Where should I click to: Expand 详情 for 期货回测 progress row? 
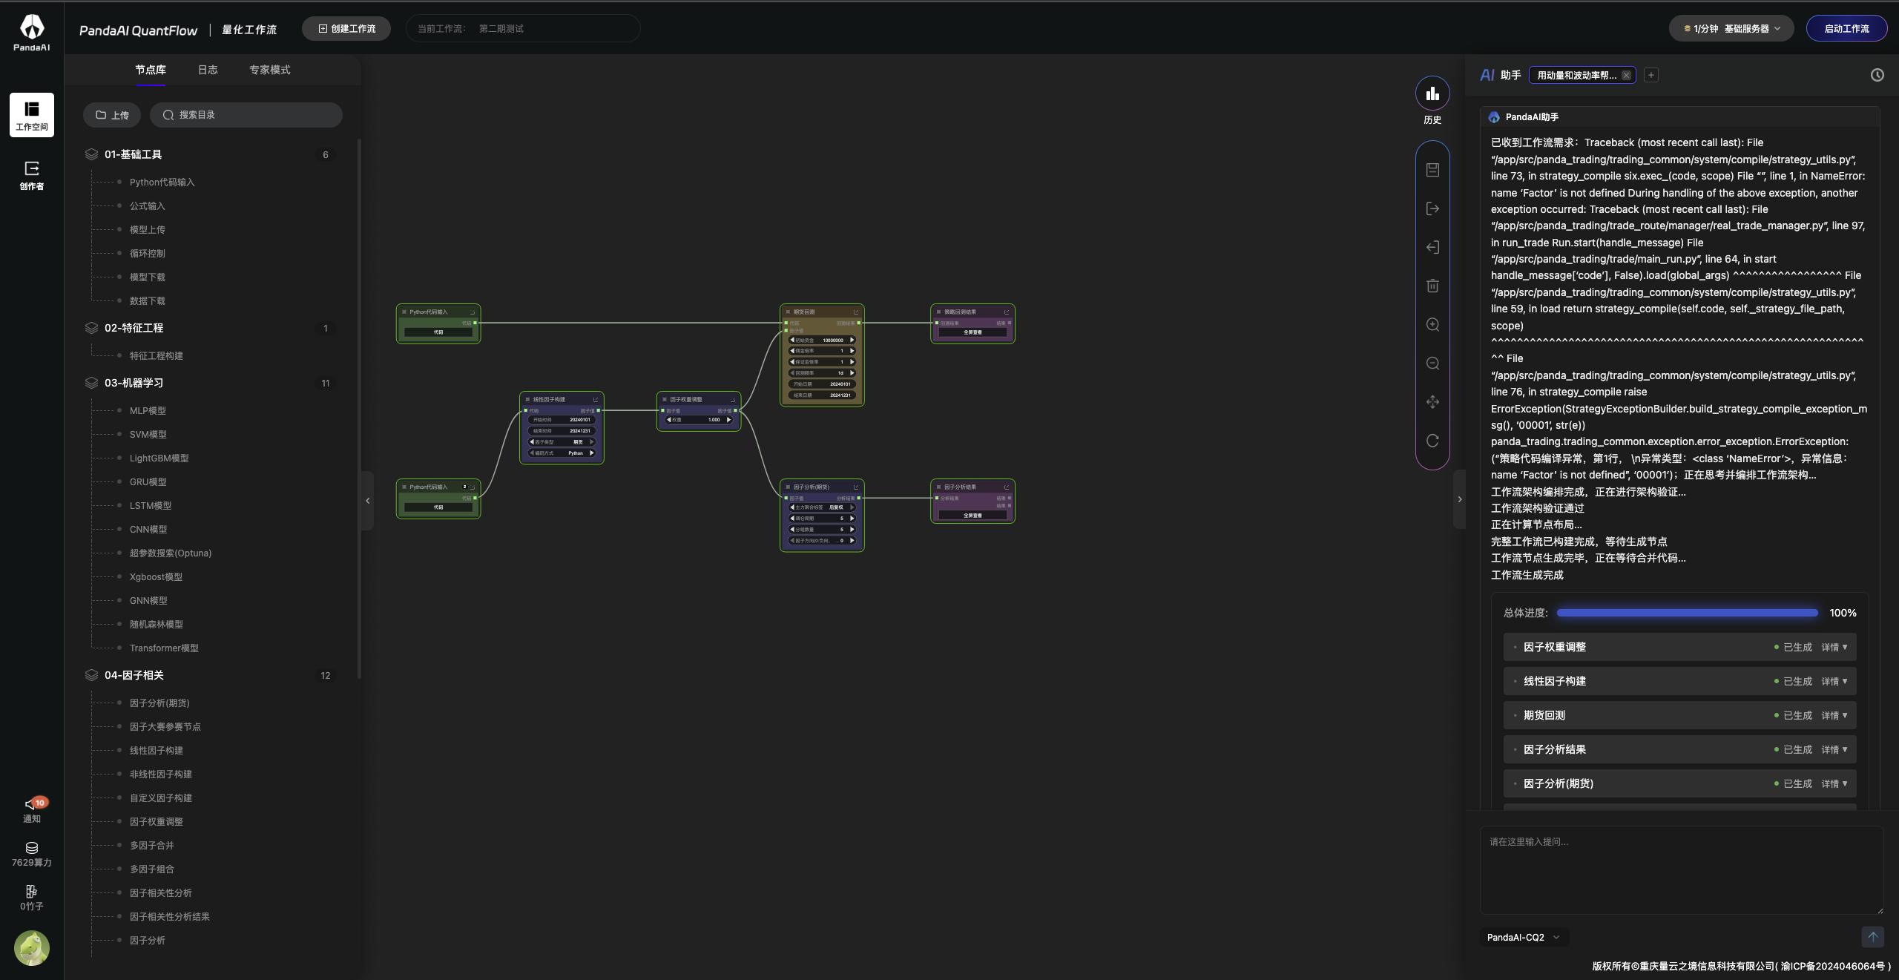coord(1834,716)
